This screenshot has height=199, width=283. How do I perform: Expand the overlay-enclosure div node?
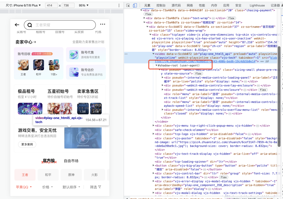pyautogui.click(x=162, y=85)
